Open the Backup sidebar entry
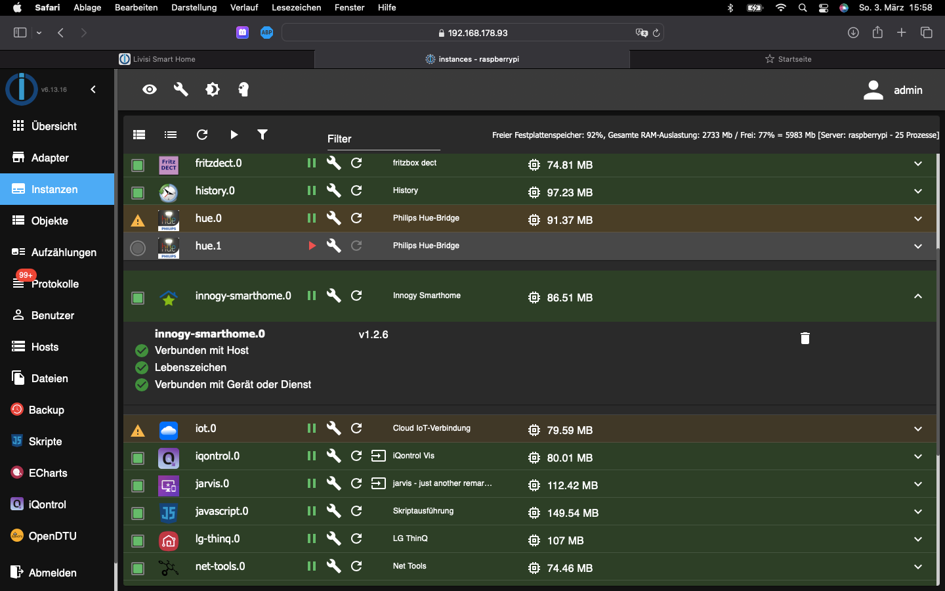The image size is (945, 591). coord(57,410)
